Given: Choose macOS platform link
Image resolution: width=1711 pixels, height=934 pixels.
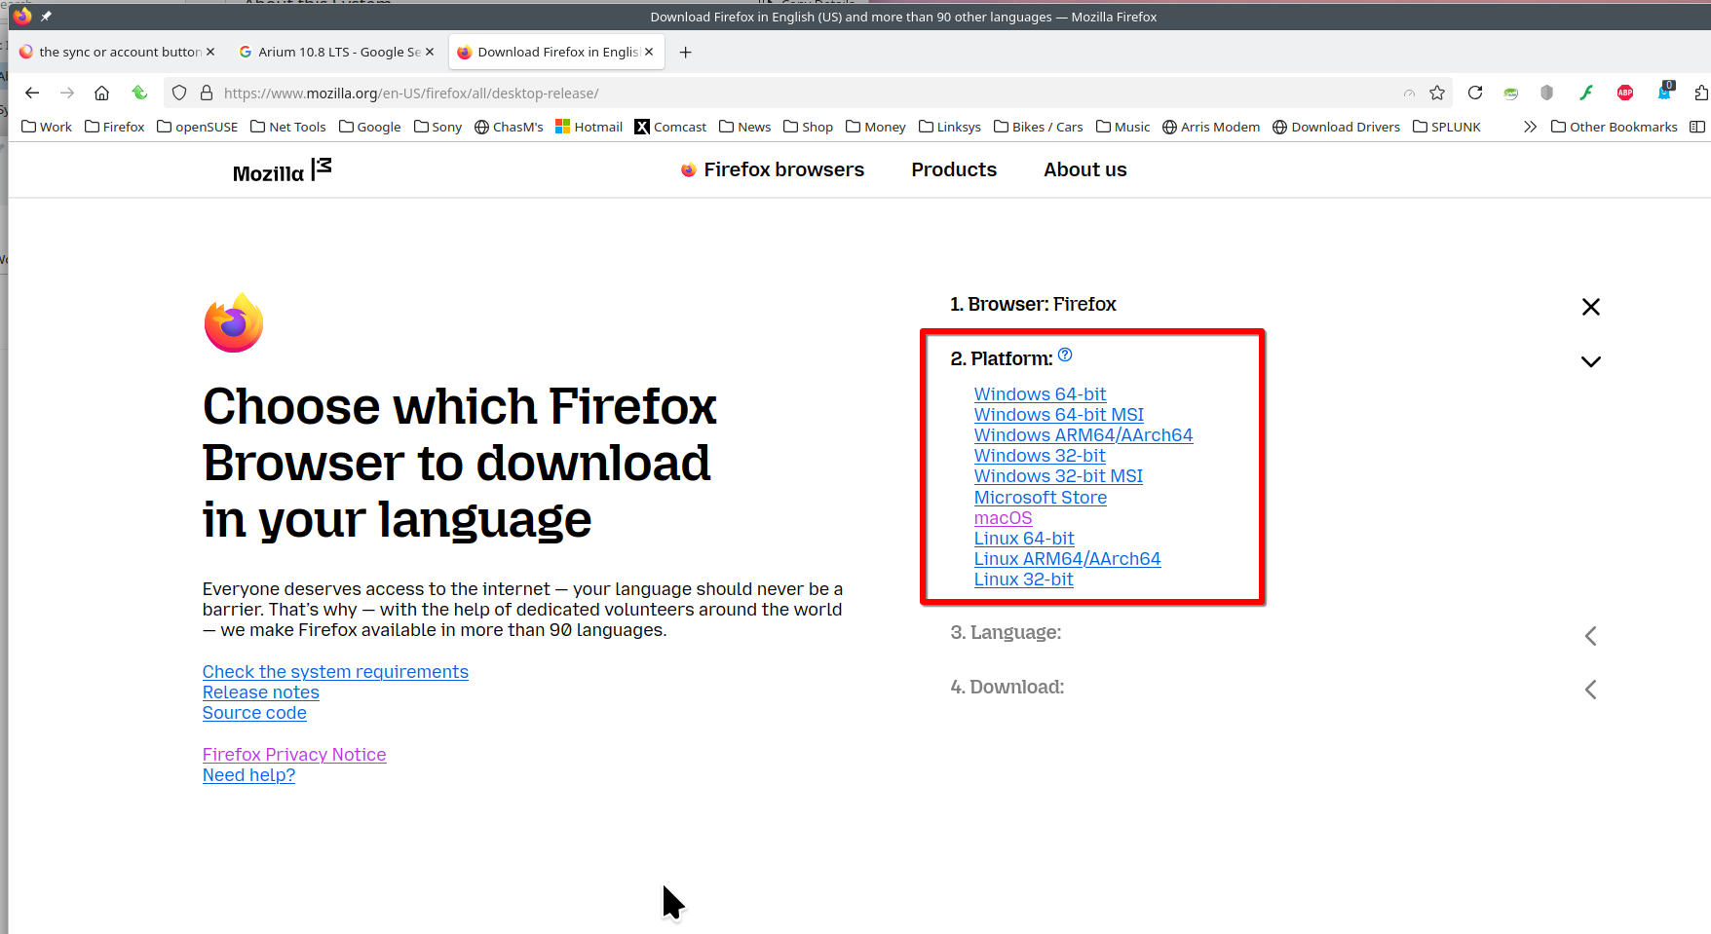Looking at the screenshot, I should (x=1003, y=518).
